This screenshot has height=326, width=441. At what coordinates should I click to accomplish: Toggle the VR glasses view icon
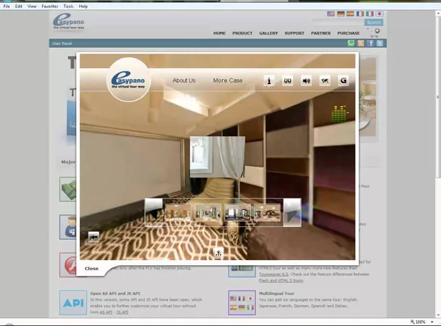(287, 81)
